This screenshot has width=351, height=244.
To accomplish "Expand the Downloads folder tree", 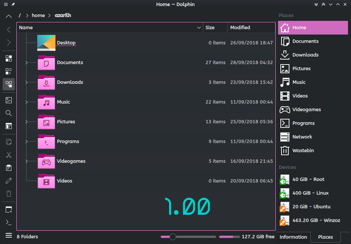I will coord(27,82).
